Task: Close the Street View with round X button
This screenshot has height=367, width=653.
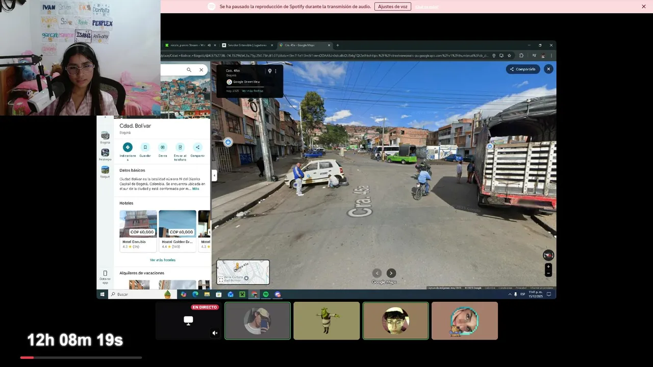Action: click(x=548, y=69)
